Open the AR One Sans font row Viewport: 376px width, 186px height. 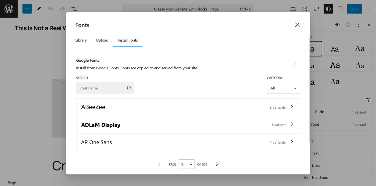point(188,142)
